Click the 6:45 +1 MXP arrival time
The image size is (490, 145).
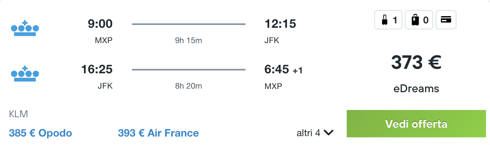[x=276, y=69]
